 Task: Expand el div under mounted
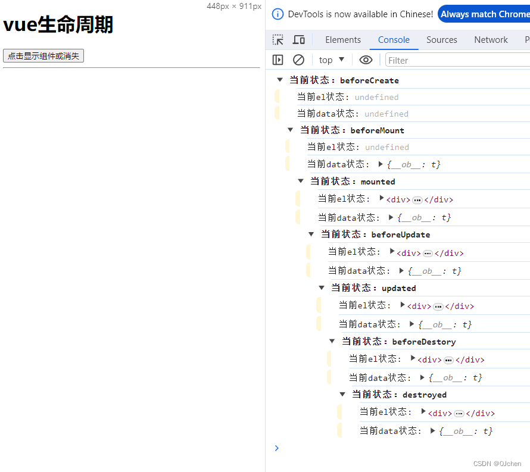click(x=381, y=198)
